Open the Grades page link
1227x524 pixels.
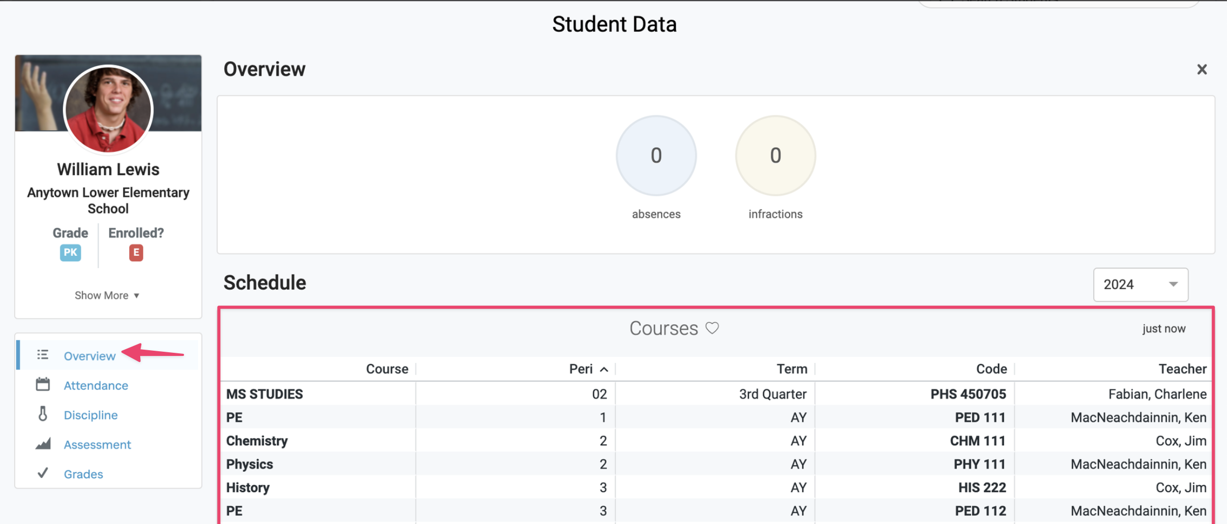(x=83, y=474)
